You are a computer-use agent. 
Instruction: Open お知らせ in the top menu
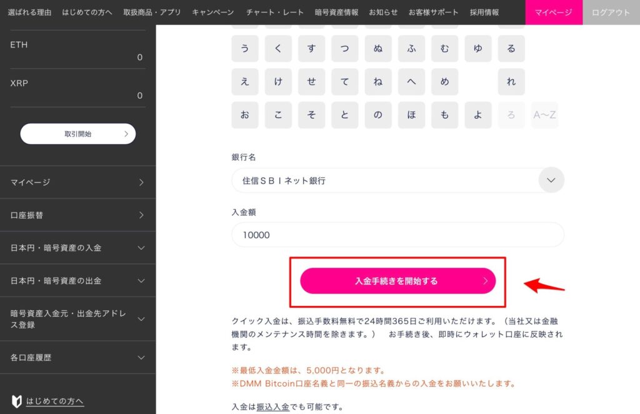[x=383, y=12]
